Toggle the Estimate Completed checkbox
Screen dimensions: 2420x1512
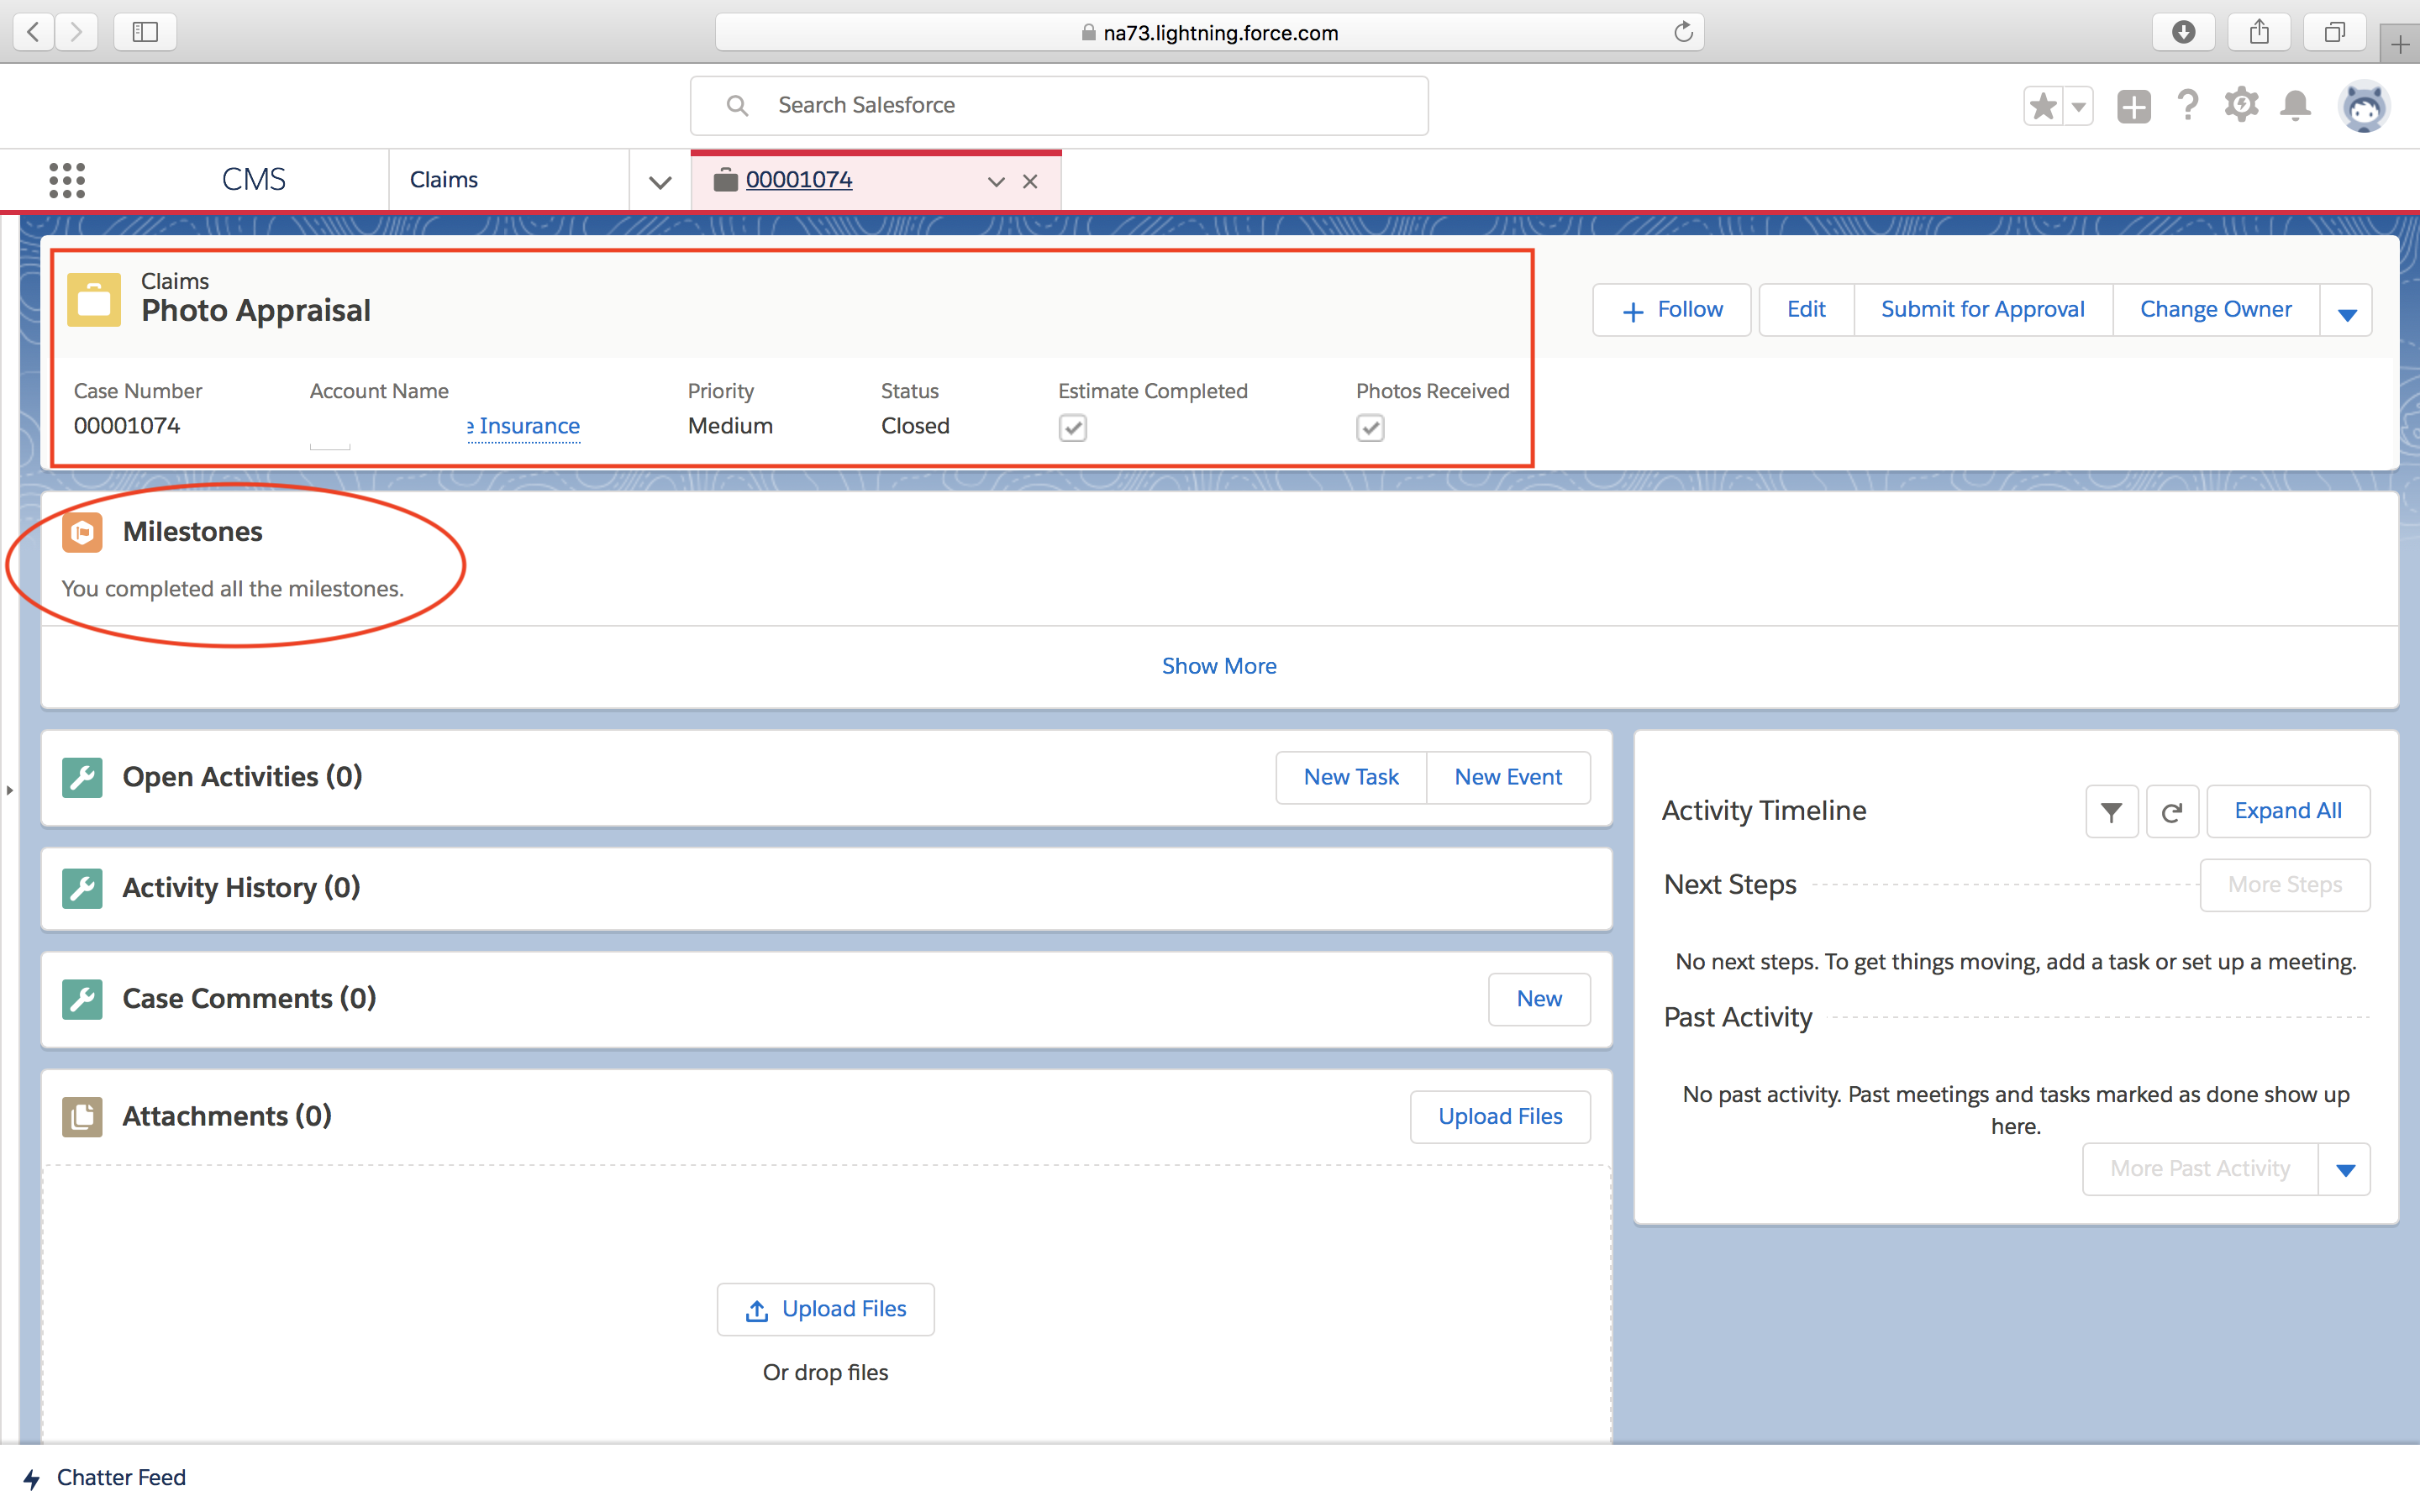(1072, 428)
